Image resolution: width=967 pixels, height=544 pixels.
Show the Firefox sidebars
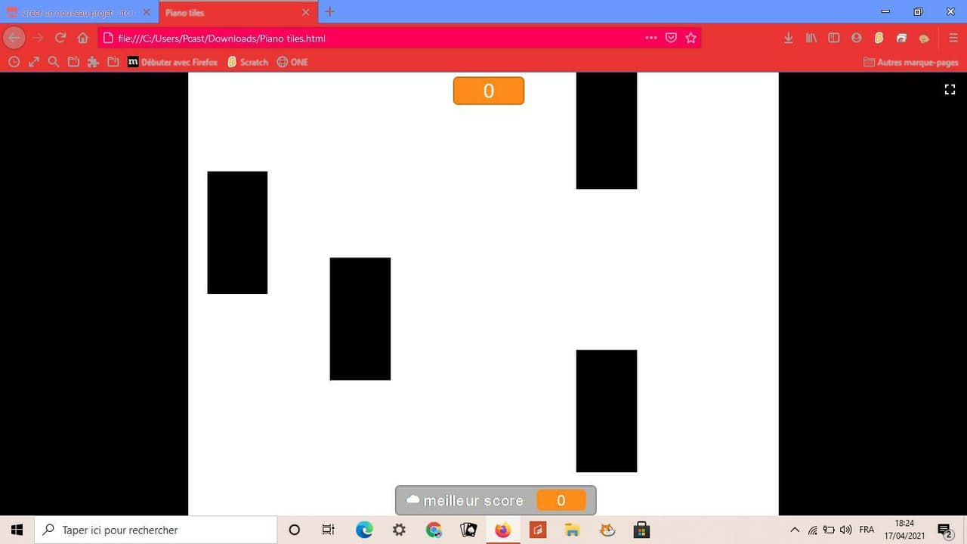click(x=833, y=38)
